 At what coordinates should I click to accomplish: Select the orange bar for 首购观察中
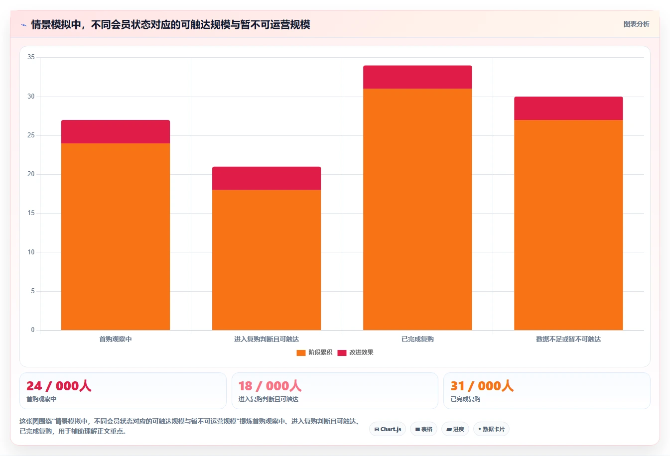(x=116, y=236)
